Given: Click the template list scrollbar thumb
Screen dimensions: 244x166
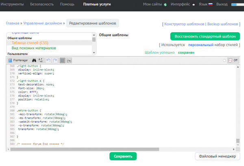Looking at the screenshot, I should point(94,39).
